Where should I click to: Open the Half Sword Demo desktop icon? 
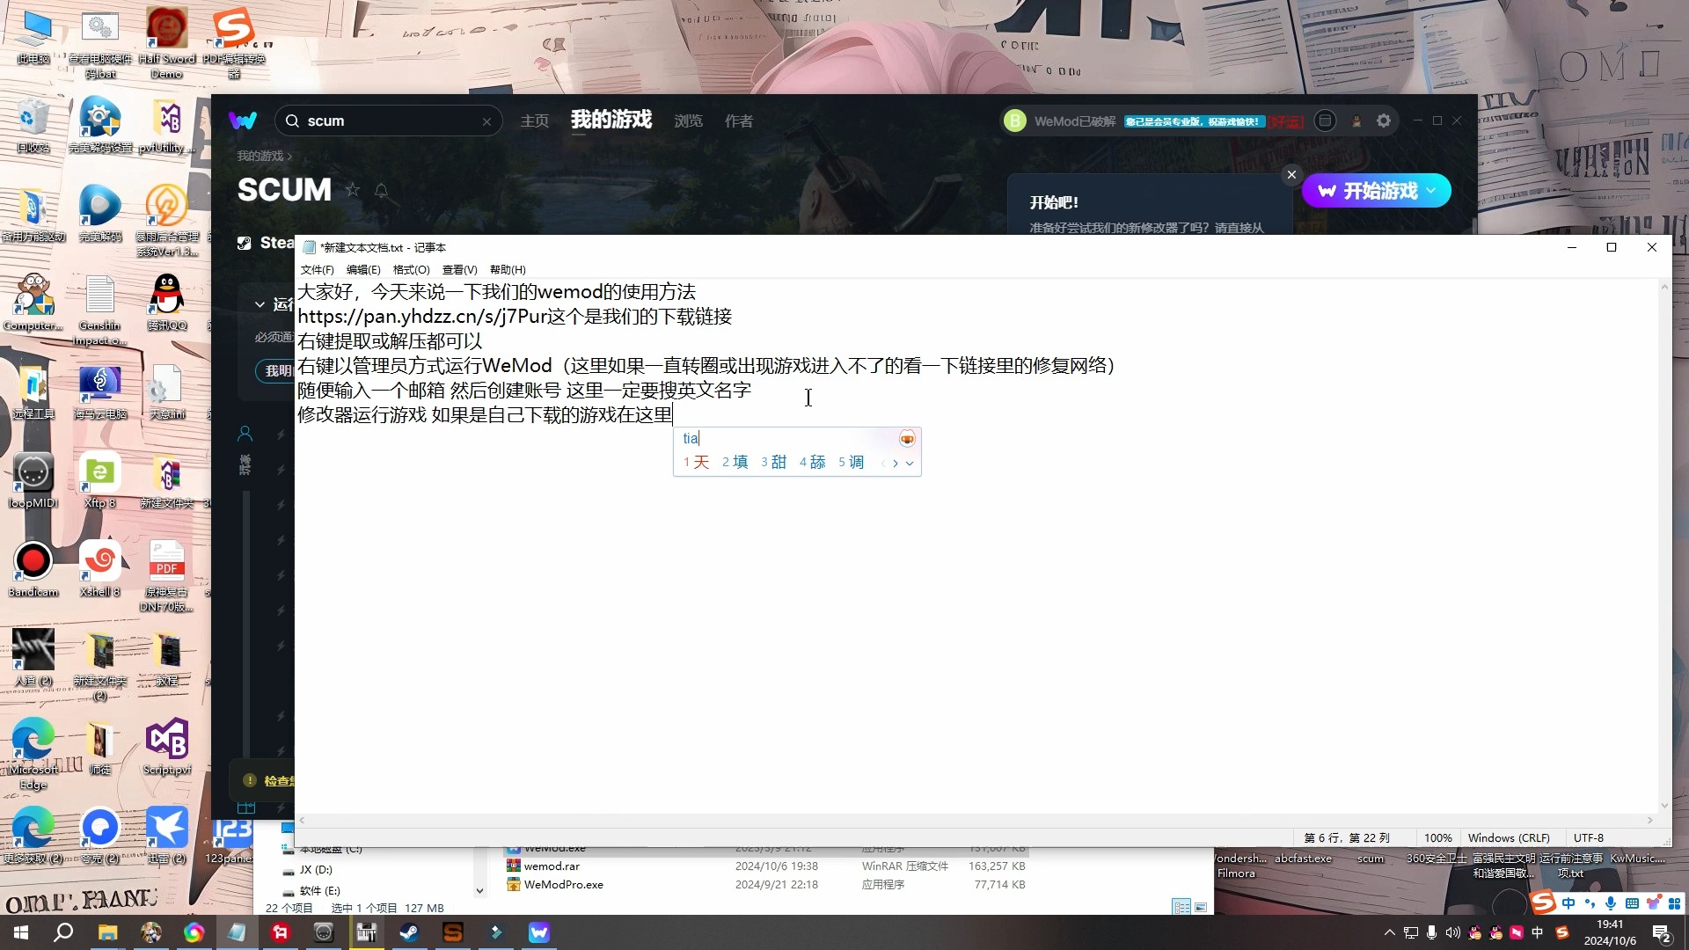click(x=167, y=43)
